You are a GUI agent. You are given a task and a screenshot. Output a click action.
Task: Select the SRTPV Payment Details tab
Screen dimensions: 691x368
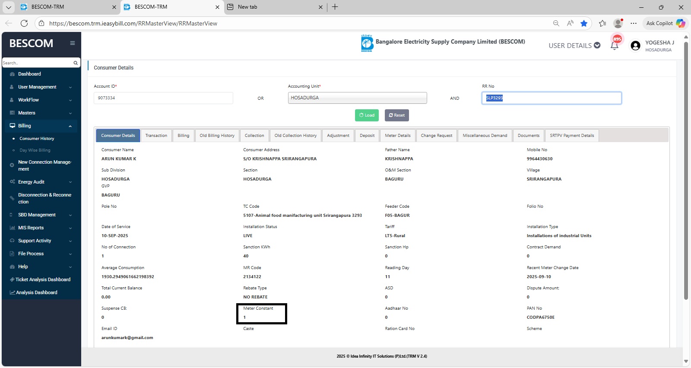[571, 136]
